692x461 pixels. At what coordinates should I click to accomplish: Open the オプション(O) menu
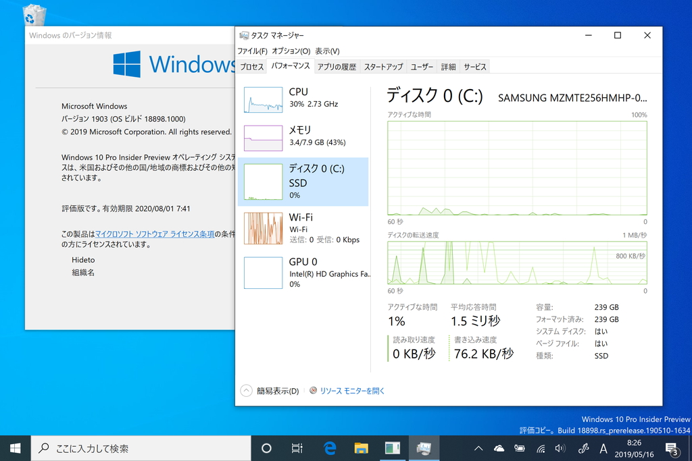tap(291, 51)
